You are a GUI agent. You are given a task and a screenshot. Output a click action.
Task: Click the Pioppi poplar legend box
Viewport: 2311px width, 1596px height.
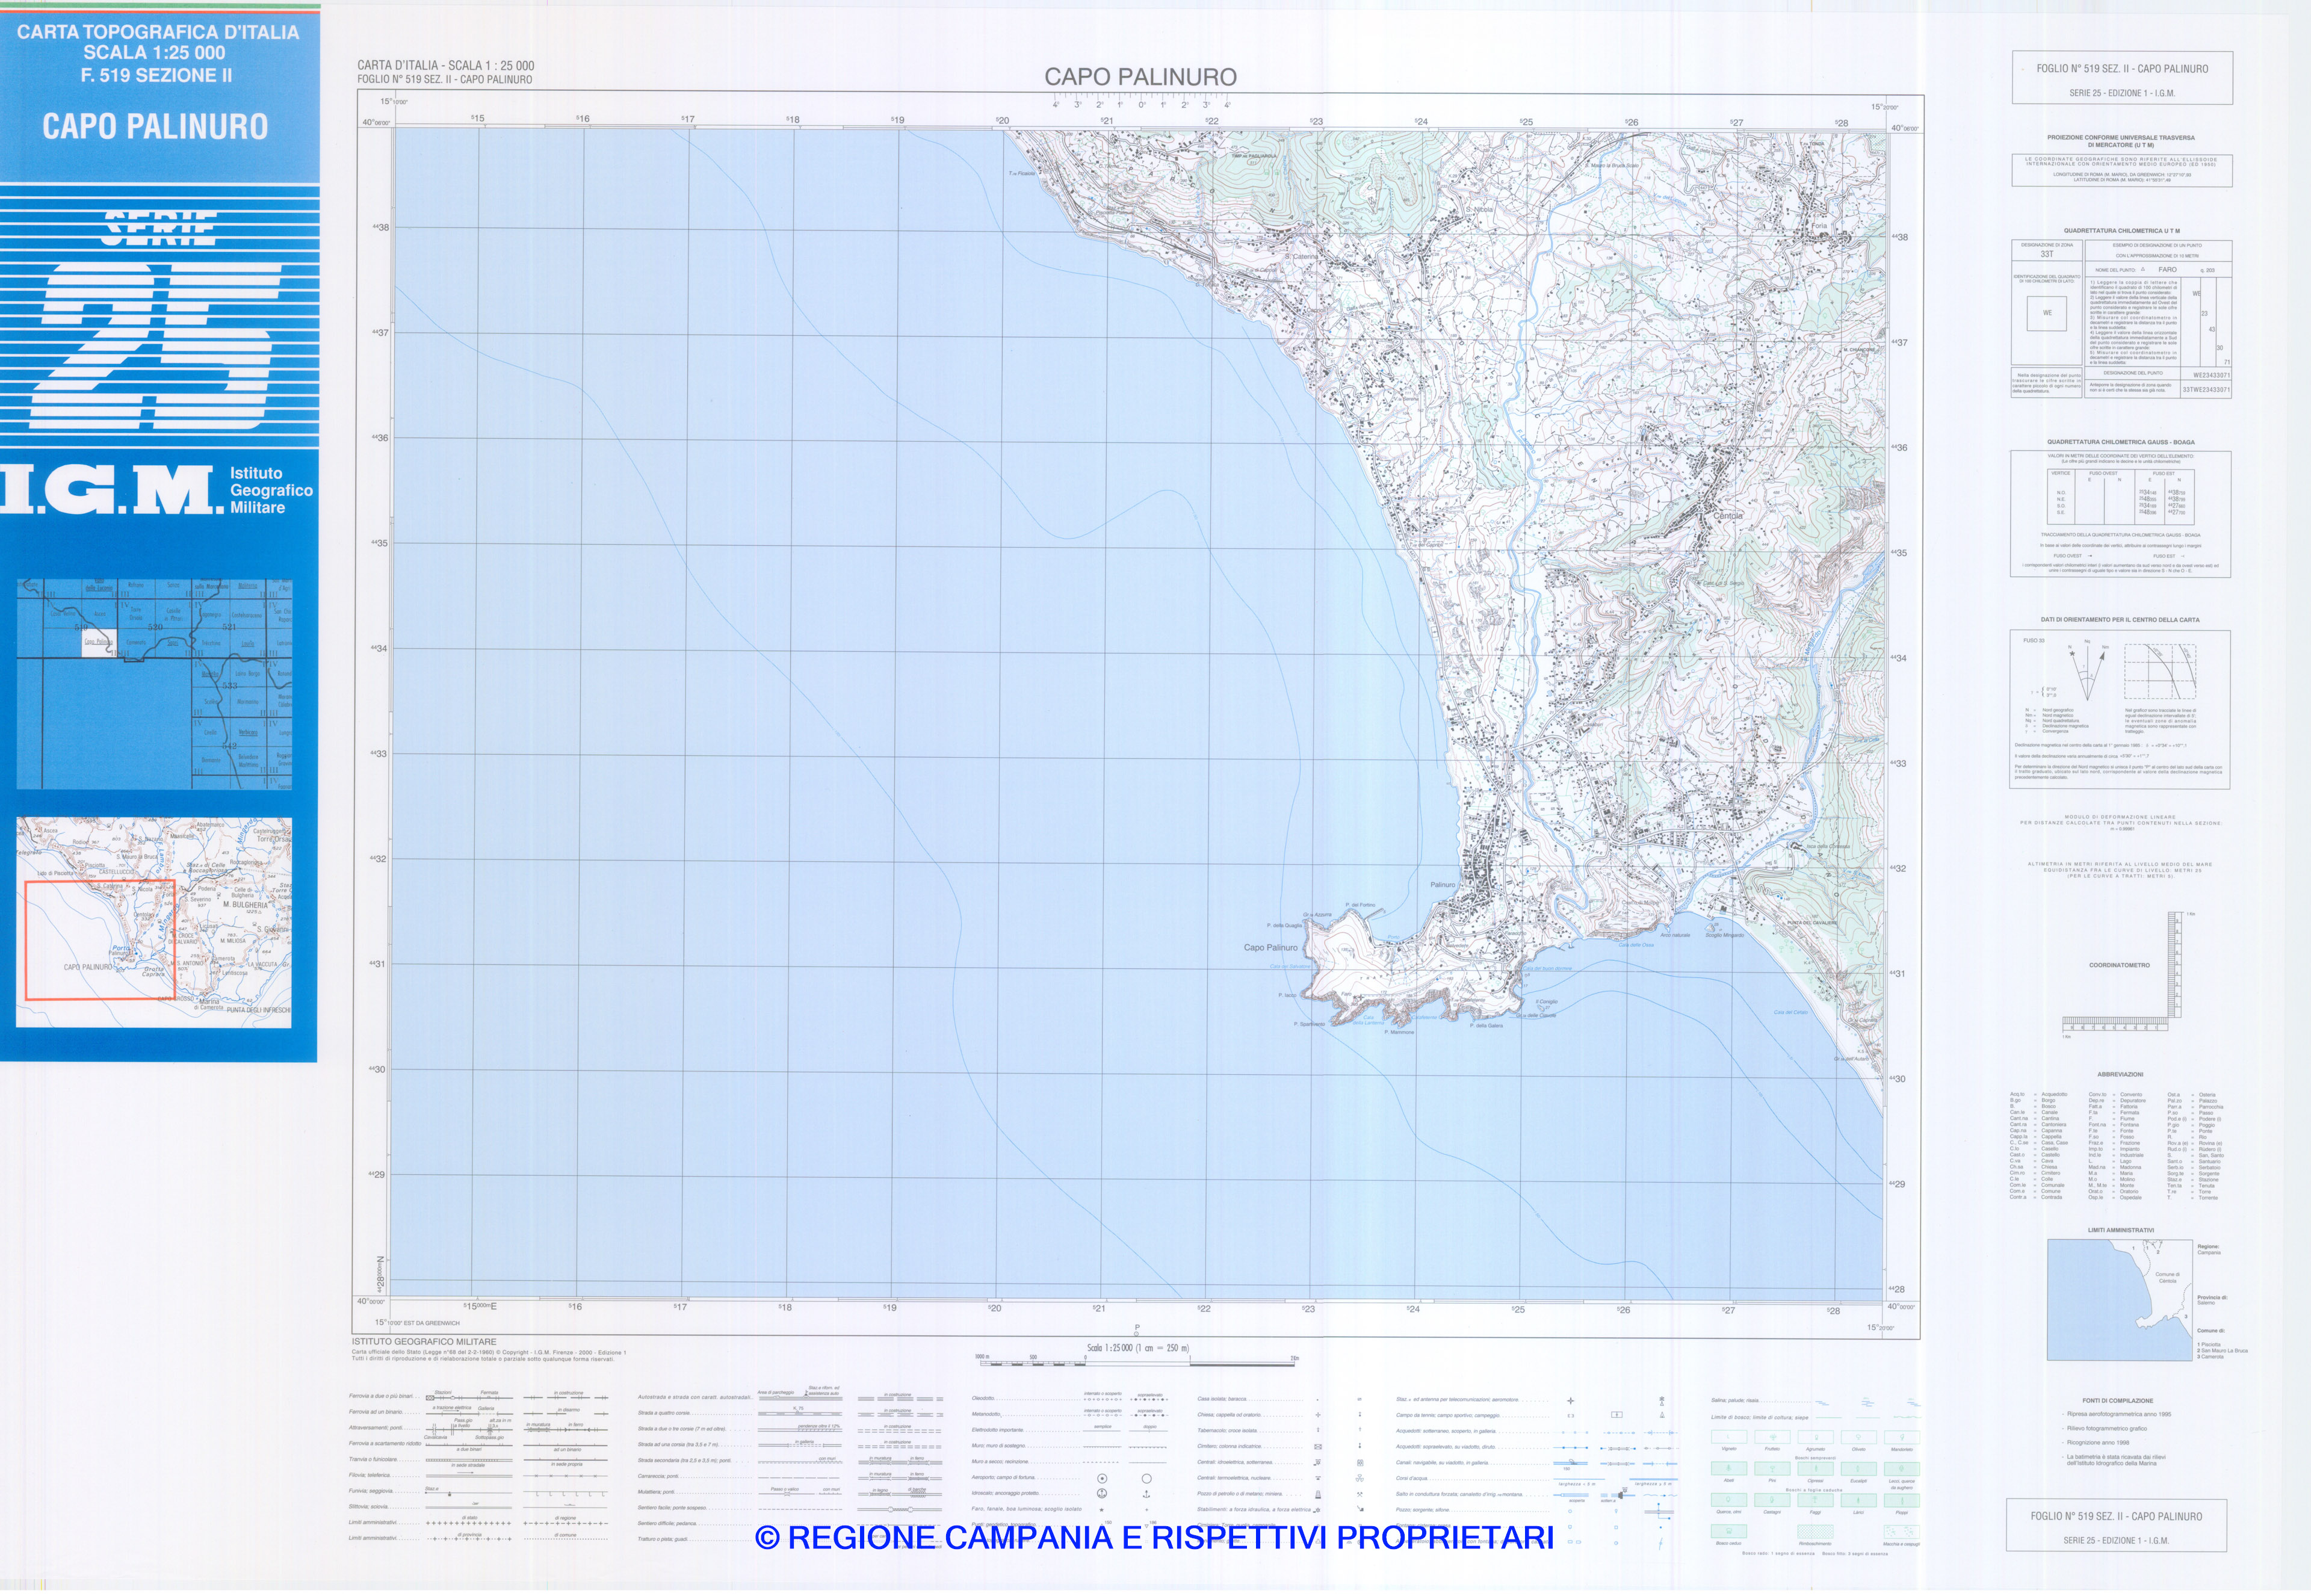pos(1903,1500)
